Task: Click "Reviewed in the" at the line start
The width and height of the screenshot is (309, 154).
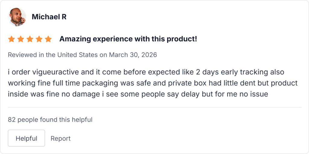Action: pos(27,55)
